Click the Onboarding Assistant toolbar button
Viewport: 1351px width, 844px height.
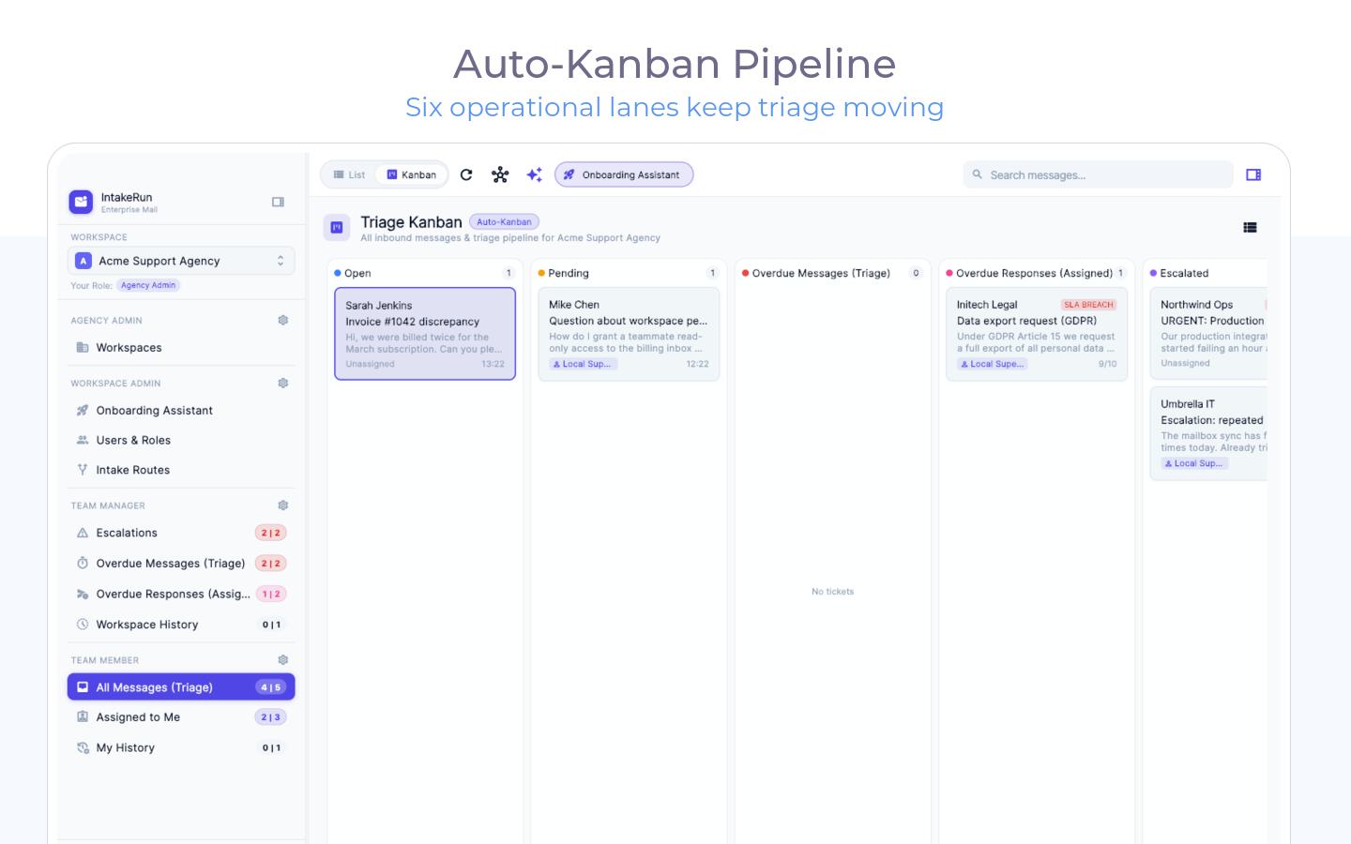pos(624,174)
